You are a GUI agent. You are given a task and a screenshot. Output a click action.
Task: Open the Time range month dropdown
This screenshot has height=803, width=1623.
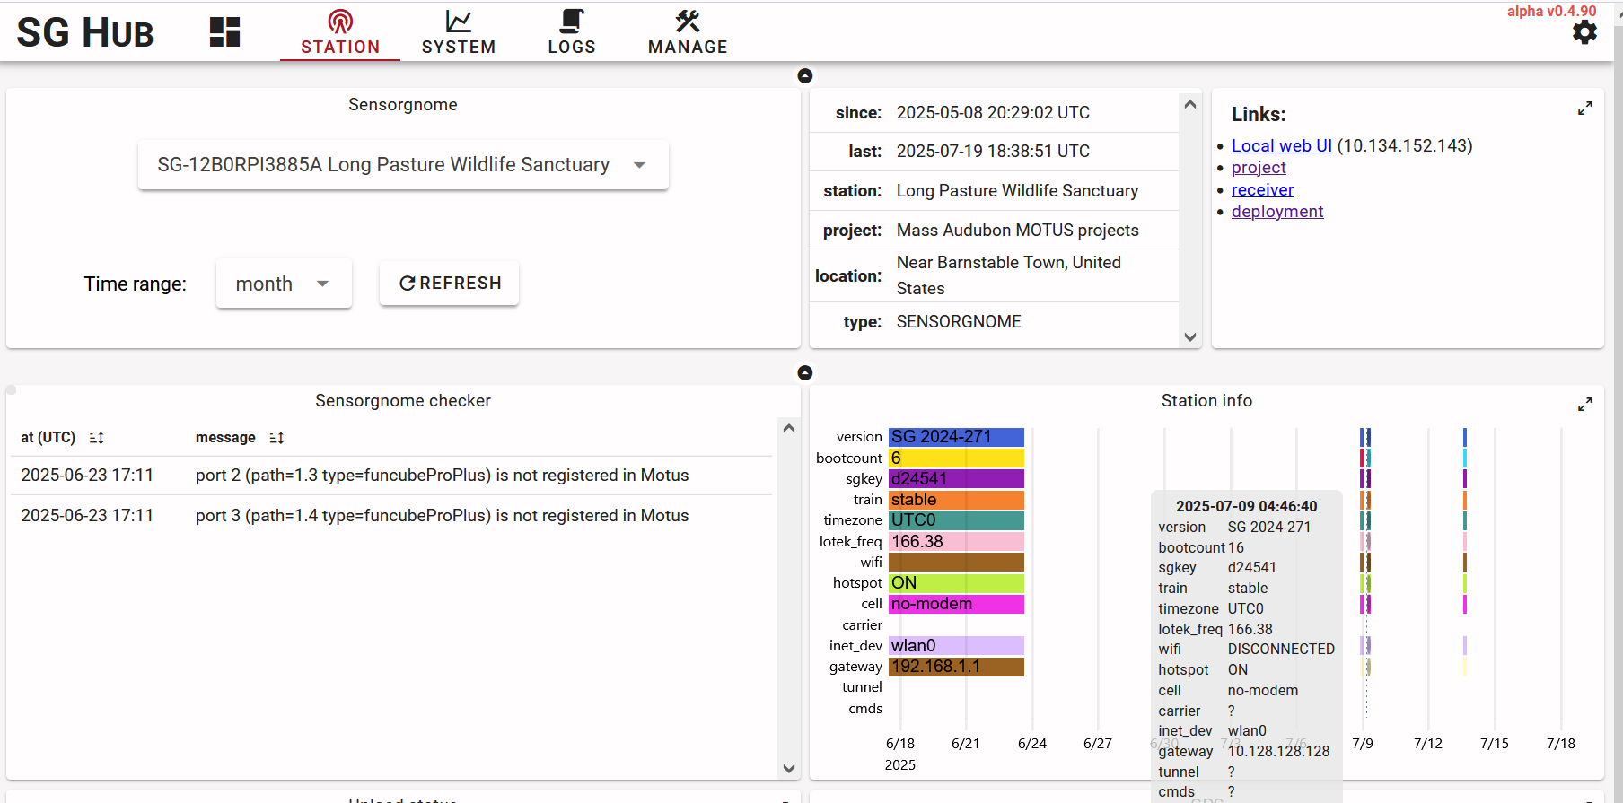point(283,284)
